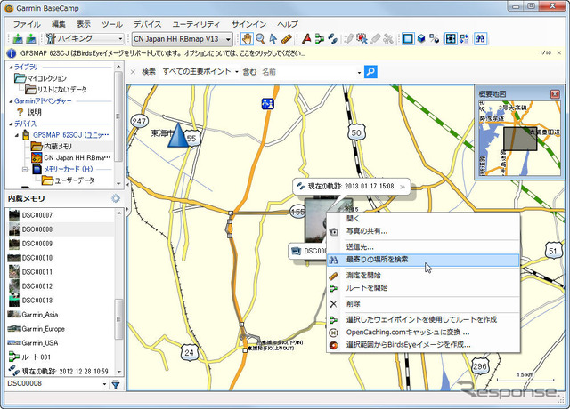Click the binoculars find icon in toolbar

(480, 38)
